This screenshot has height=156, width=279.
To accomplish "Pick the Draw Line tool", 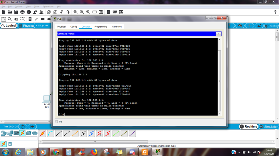I will tap(36, 19).
